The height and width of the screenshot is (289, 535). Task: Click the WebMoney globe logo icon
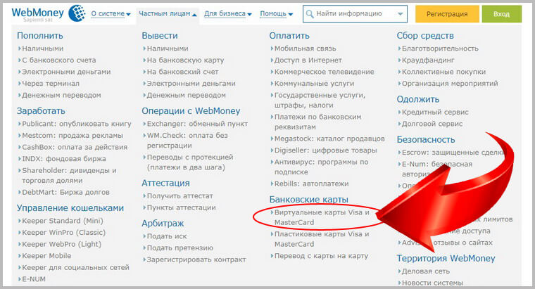[x=77, y=13]
